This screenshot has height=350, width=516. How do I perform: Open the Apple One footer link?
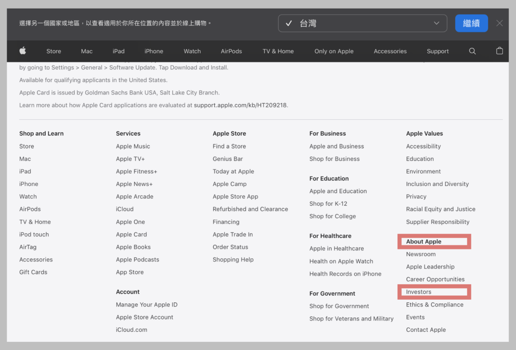pos(131,222)
